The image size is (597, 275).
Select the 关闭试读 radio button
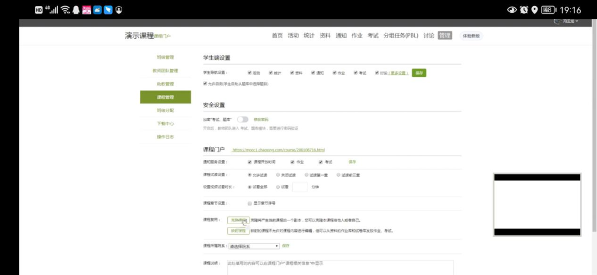278,175
